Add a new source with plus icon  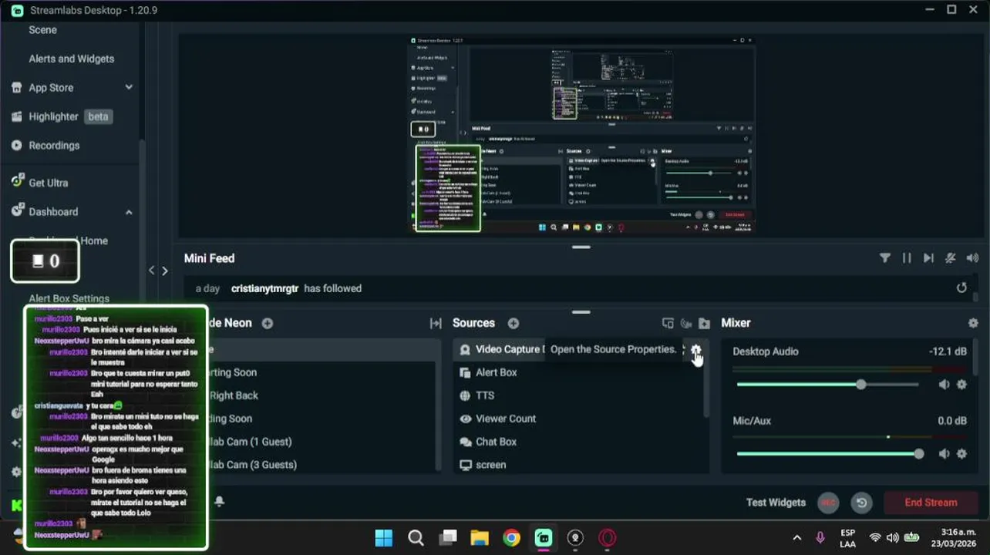point(514,323)
